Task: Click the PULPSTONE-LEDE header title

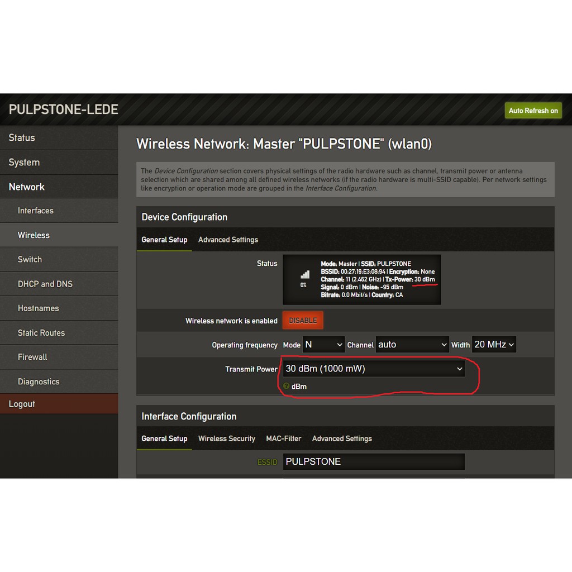Action: [x=64, y=109]
